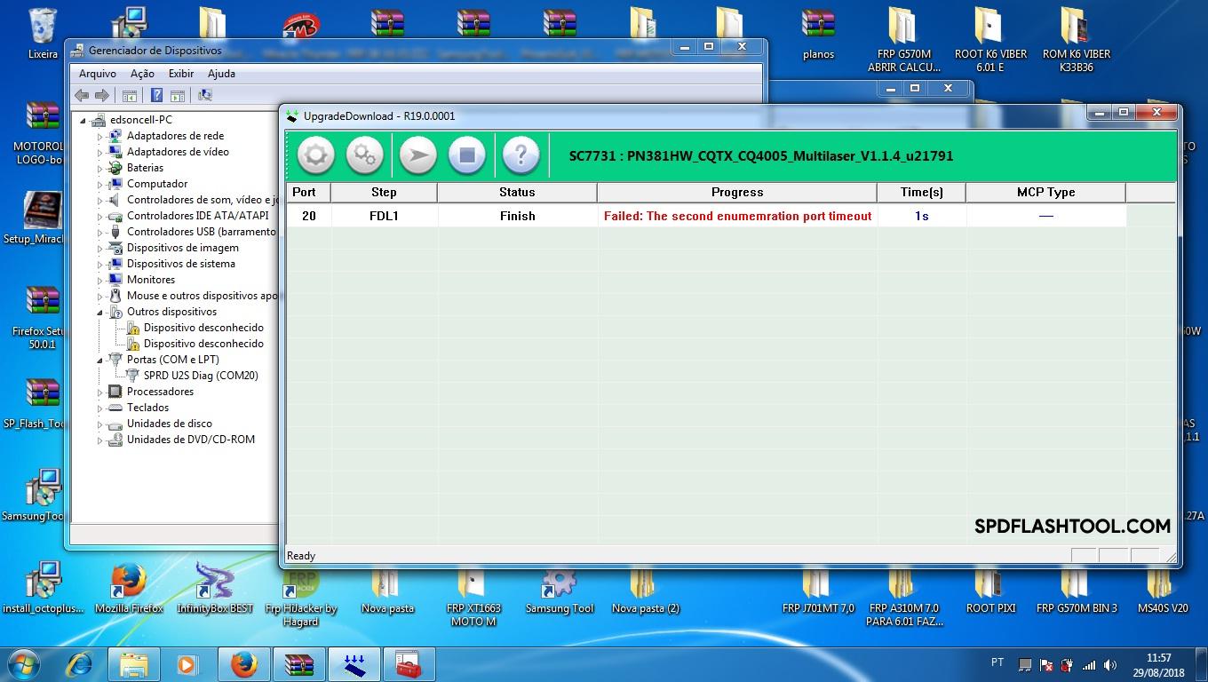Select the FRP J701MT 7,0 folder

[x=818, y=588]
